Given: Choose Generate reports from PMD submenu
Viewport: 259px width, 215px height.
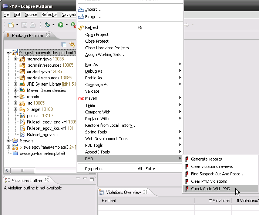Looking at the screenshot, I should pos(206,159).
